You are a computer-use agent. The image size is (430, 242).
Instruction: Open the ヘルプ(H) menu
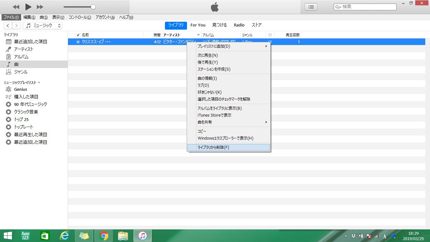point(126,17)
